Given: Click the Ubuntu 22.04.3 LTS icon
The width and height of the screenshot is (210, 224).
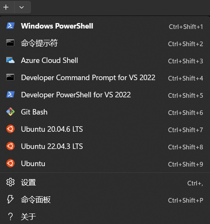Looking at the screenshot, I should pos(10,146).
